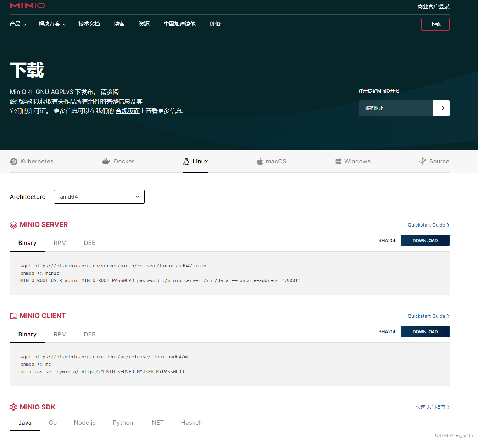This screenshot has height=441, width=478.
Task: Click the Server Quickstart Guide chevron
Action: pos(448,225)
